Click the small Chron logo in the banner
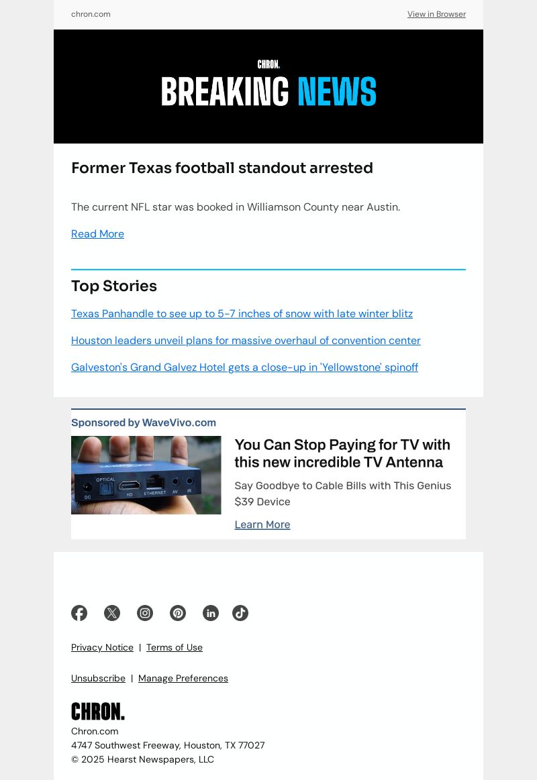Screen dimensions: 537x780 [x=268, y=64]
